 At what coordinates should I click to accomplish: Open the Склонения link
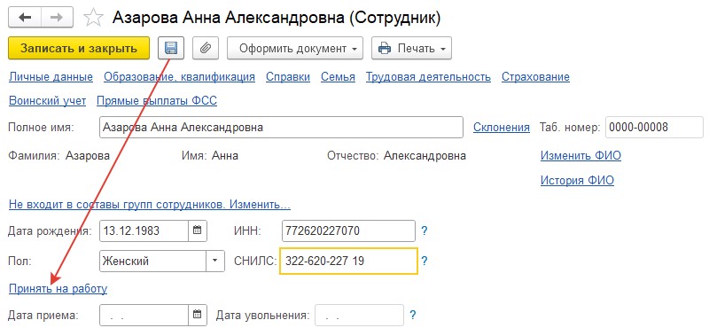[x=502, y=127]
